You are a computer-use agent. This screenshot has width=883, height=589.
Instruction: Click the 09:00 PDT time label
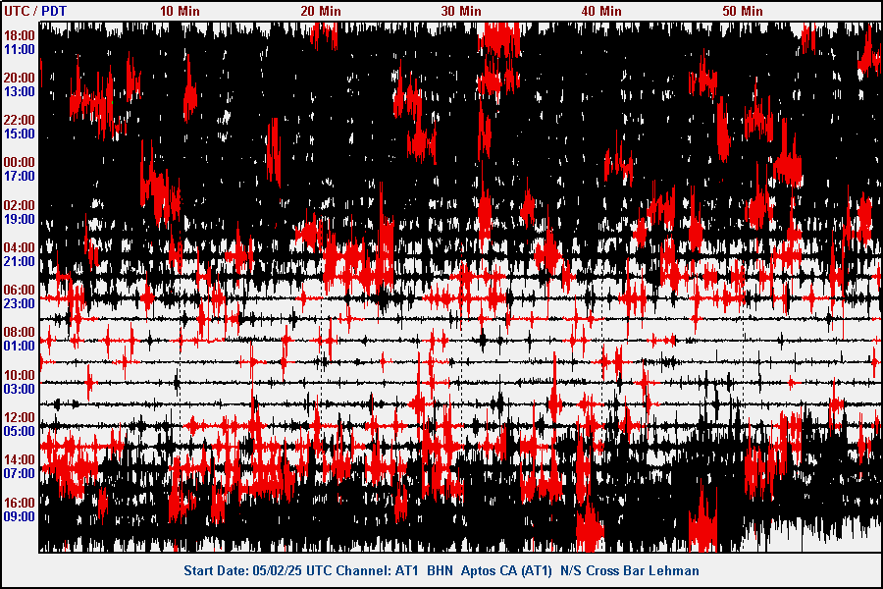(20, 517)
